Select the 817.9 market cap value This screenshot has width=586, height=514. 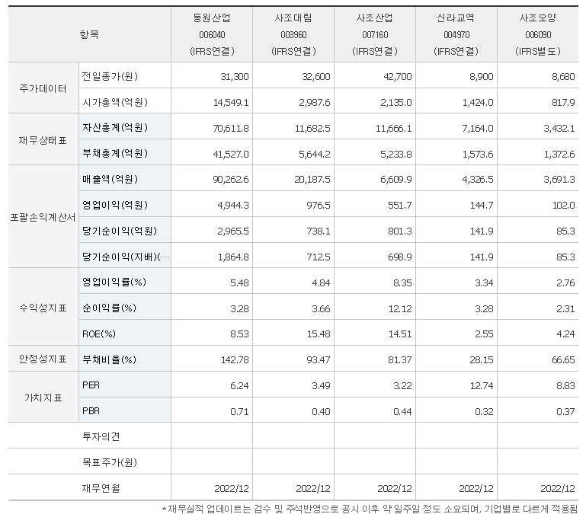pos(563,102)
